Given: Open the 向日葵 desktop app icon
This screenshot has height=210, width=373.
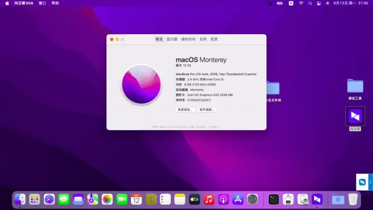Looking at the screenshot, I should (x=355, y=116).
